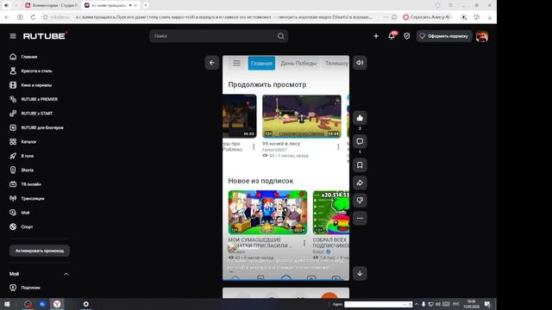Click the search magnifier icon

[x=280, y=36]
